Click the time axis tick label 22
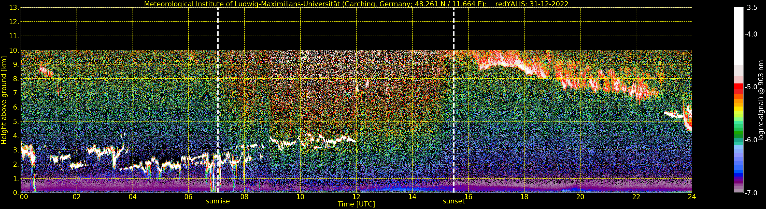The width and height of the screenshot is (766, 209). click(x=636, y=197)
